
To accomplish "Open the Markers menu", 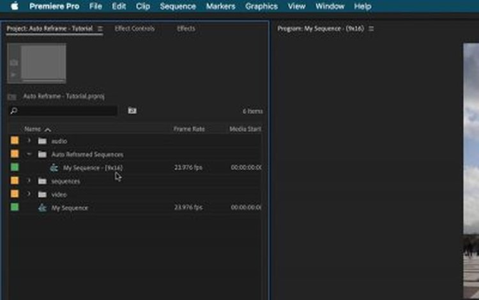I will pos(220,6).
